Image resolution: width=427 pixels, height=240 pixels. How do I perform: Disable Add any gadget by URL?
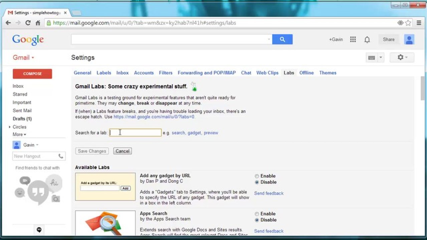[257, 182]
